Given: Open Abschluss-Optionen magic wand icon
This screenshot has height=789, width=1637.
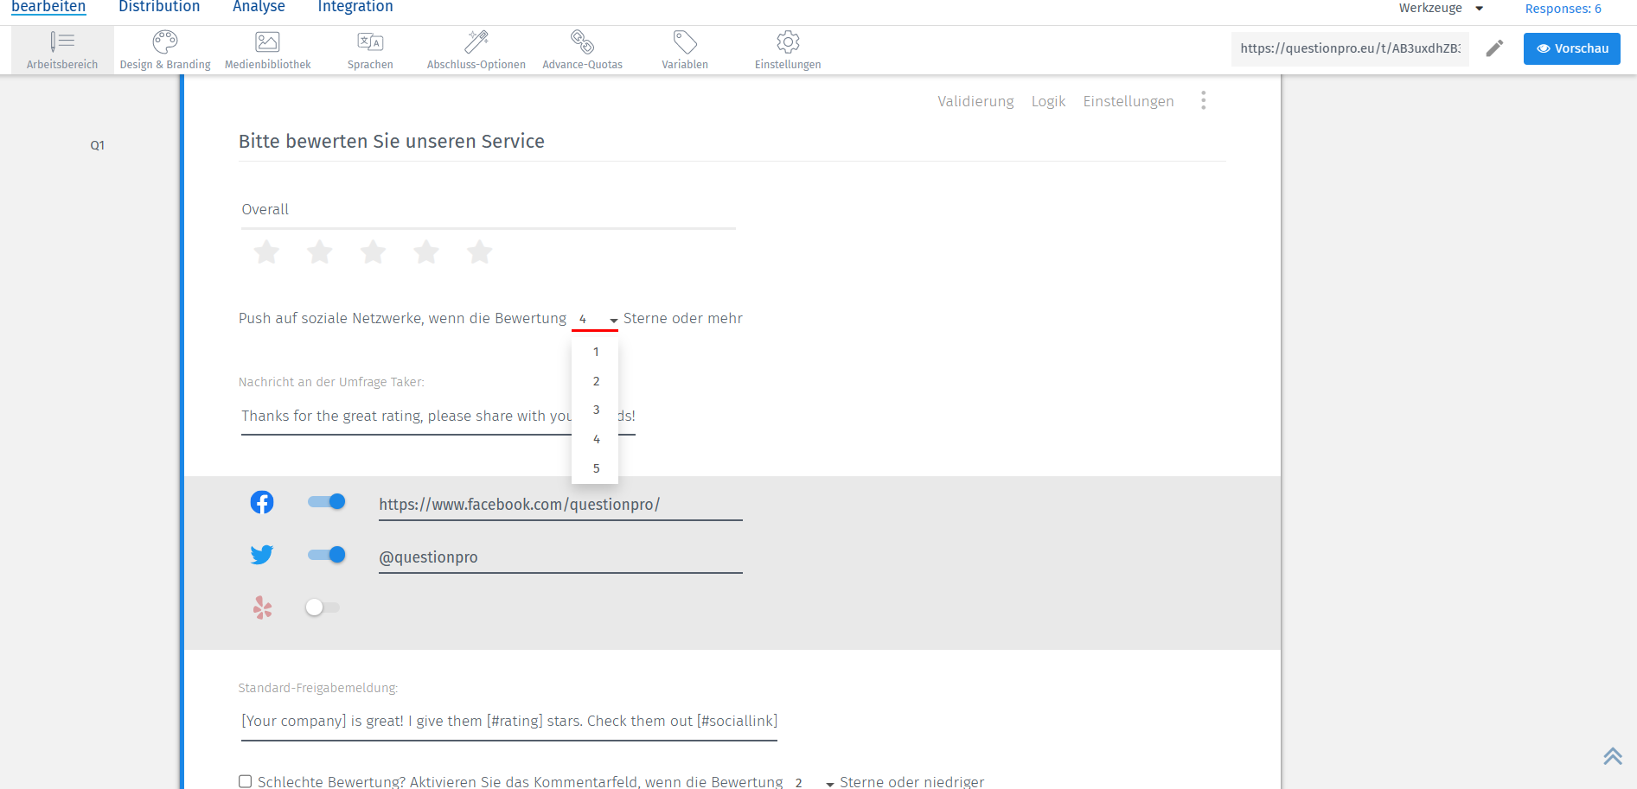Looking at the screenshot, I should tap(476, 41).
